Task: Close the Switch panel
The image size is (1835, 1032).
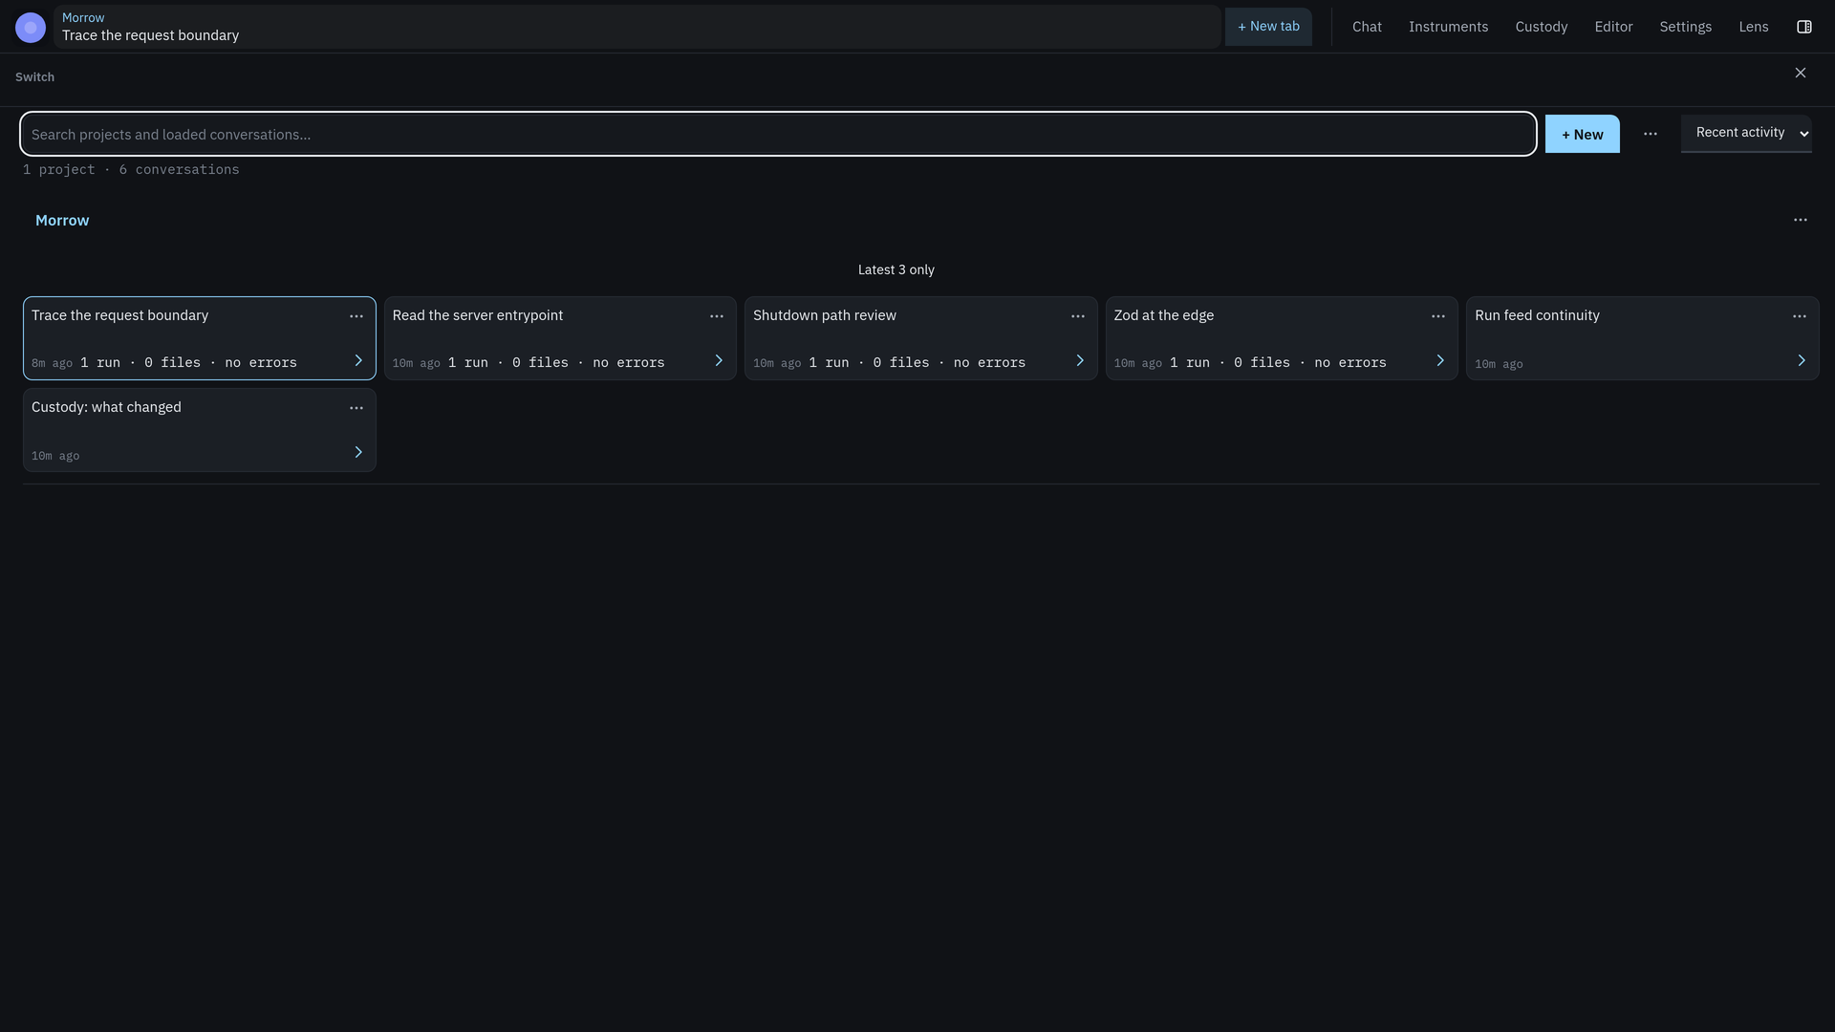Action: click(x=1801, y=74)
